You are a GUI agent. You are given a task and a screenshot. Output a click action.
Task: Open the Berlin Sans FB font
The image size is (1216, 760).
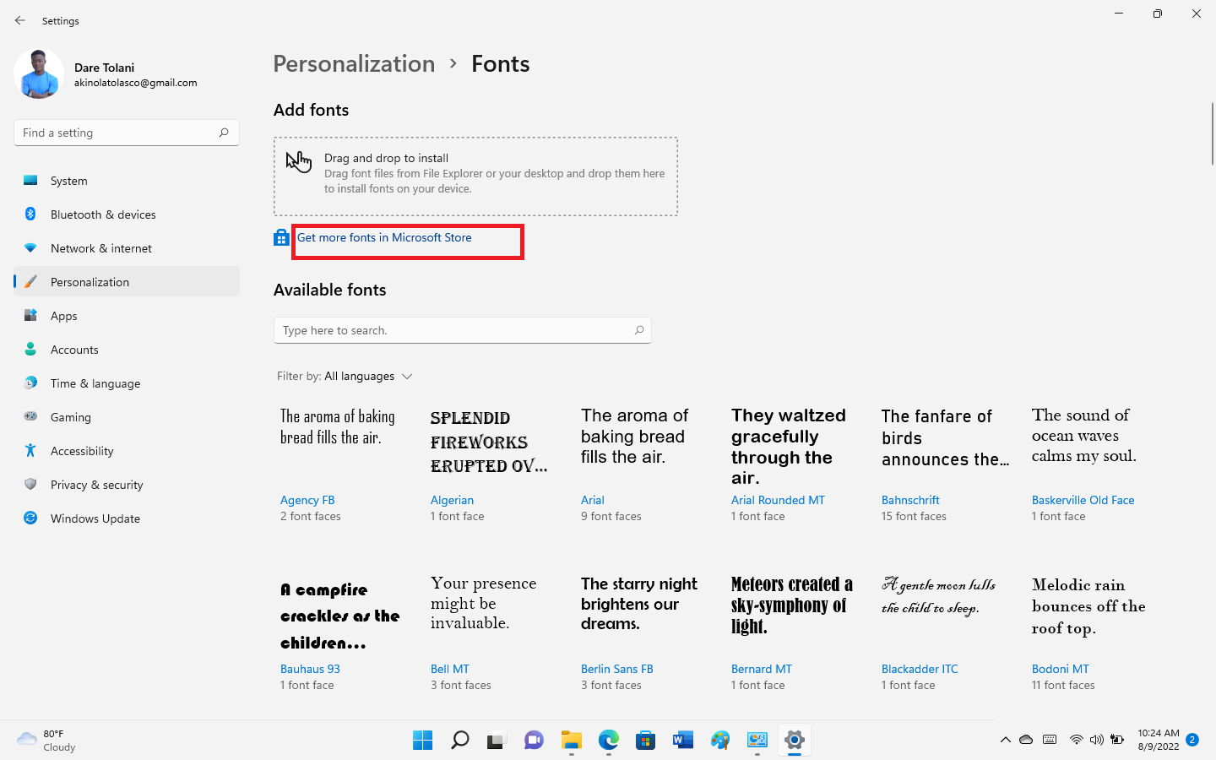[x=616, y=669]
